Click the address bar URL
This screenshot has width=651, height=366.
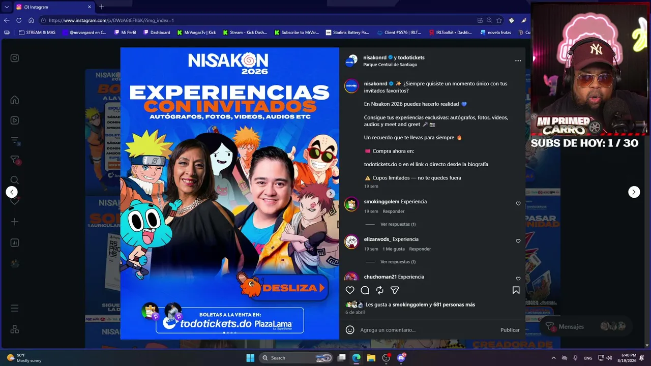click(x=111, y=20)
